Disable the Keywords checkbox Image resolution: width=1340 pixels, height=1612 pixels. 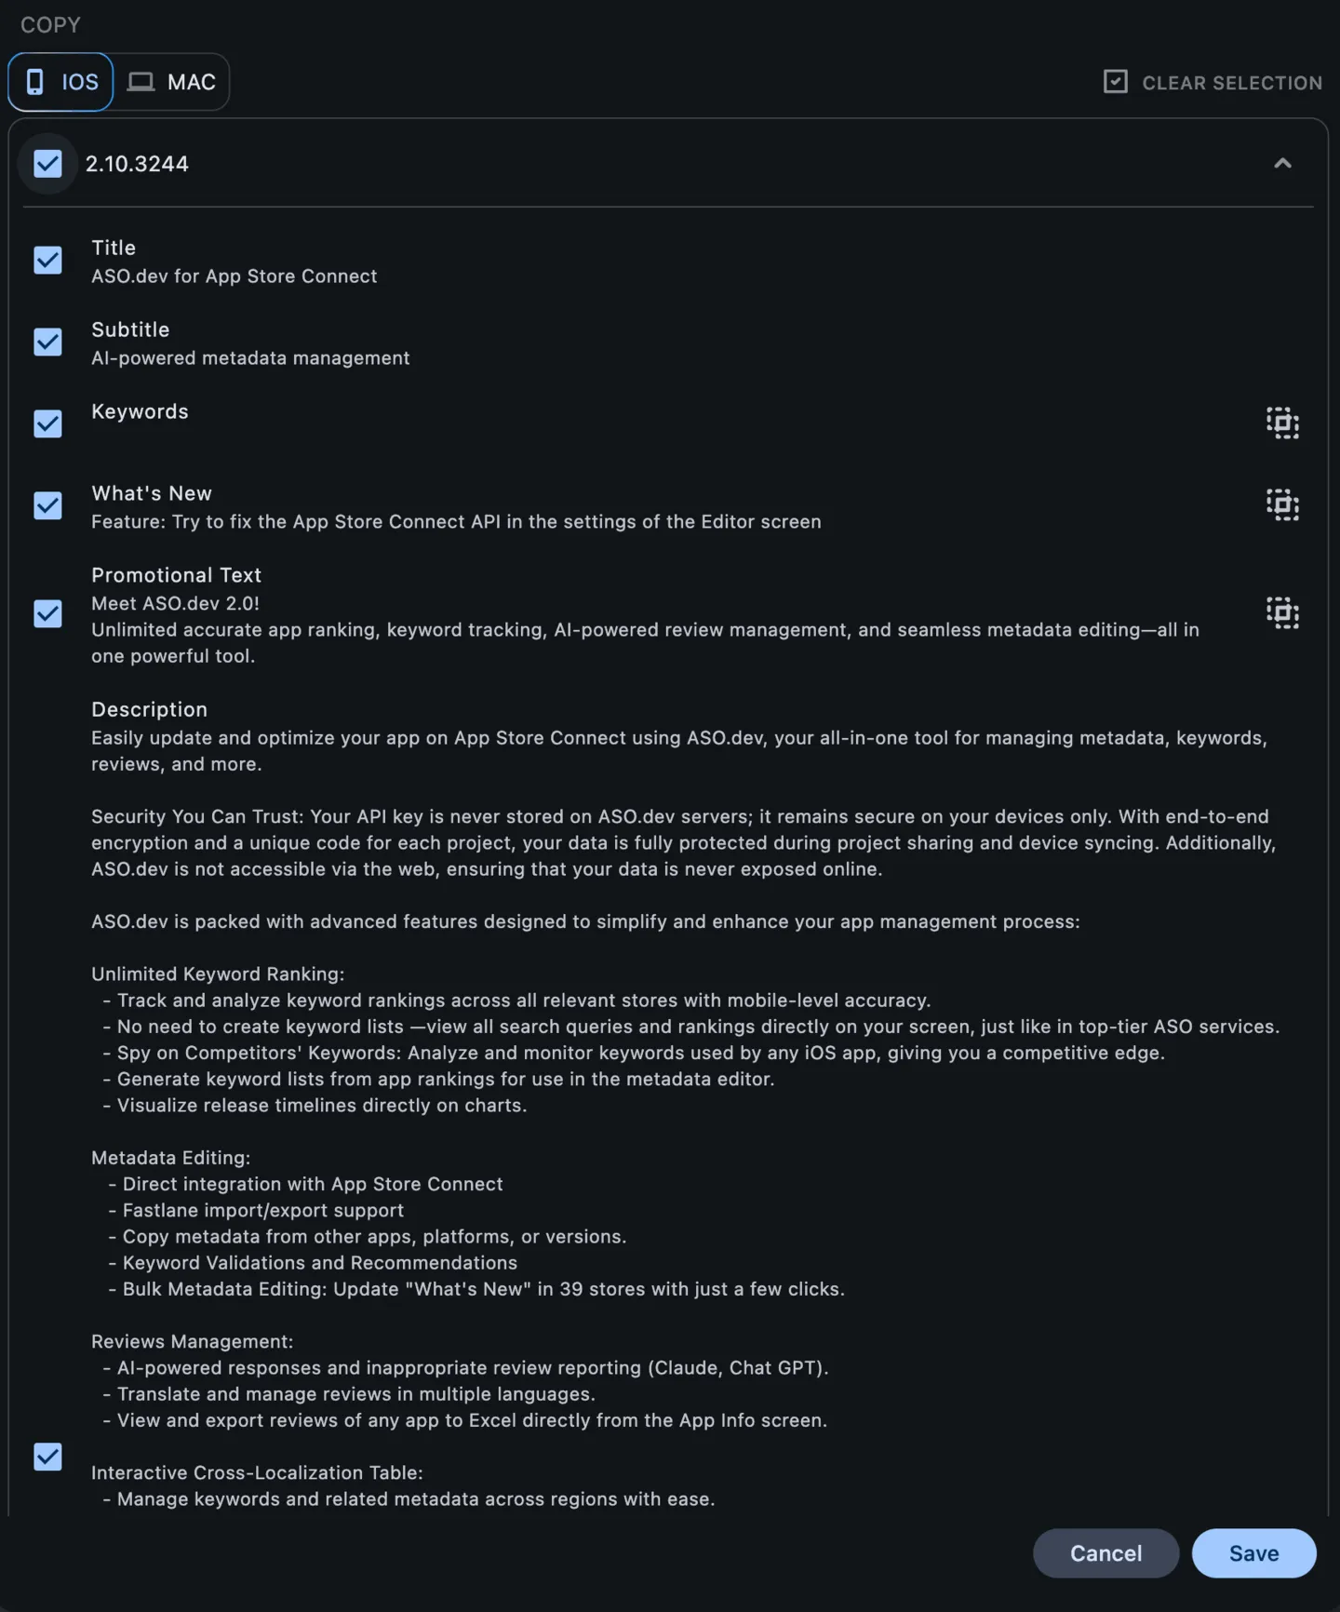(47, 423)
